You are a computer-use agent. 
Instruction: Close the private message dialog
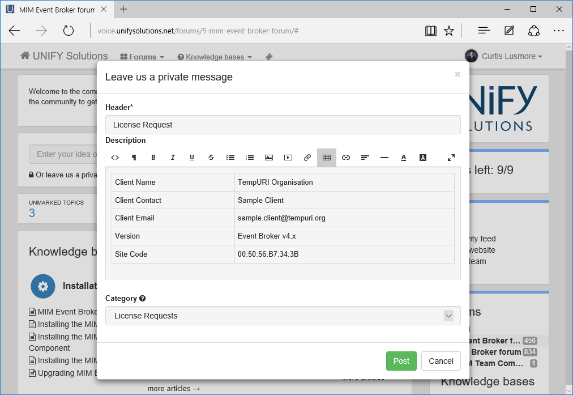[x=457, y=74]
